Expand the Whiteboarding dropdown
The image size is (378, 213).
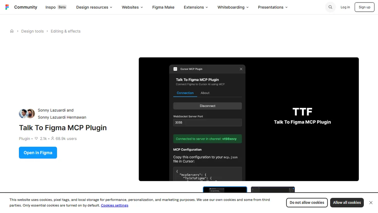233,7
